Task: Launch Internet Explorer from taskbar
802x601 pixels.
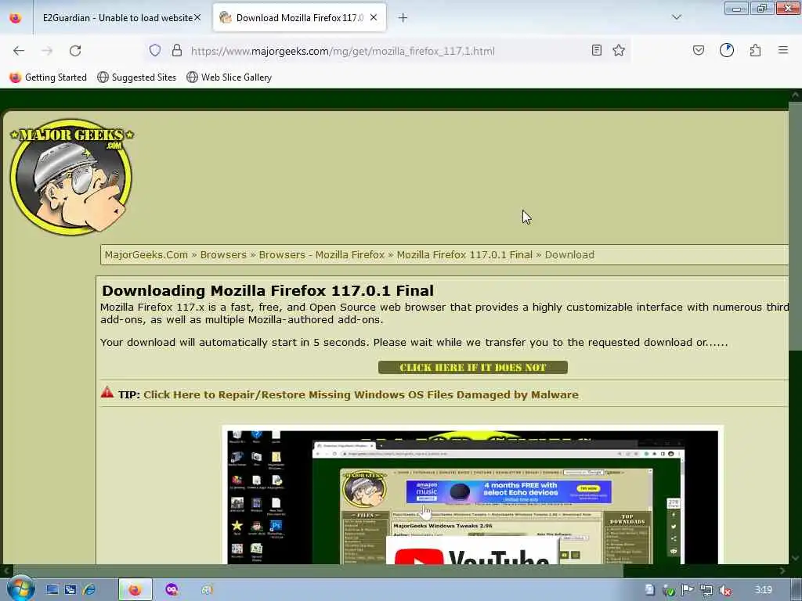Action: tap(89, 590)
